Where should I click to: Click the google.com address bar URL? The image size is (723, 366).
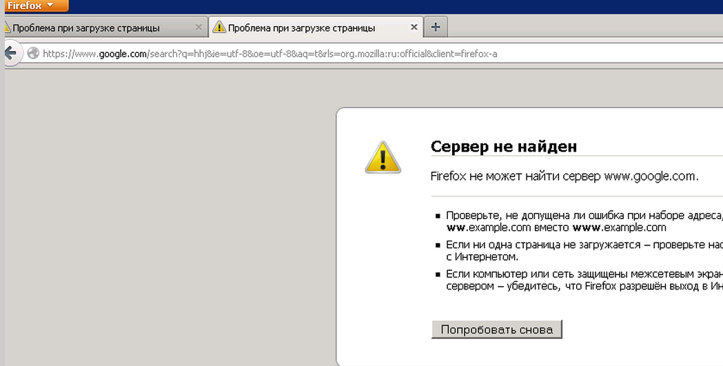[269, 54]
